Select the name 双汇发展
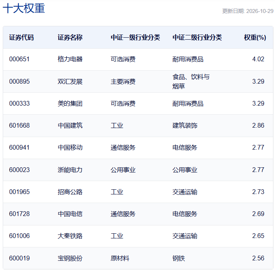Viewport: 275px width, 271px height. coord(70,81)
